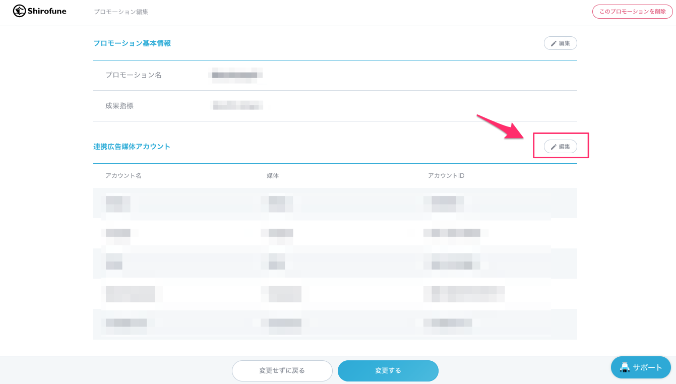Select the 連携広告媒体アカウント section heading

[x=132, y=147]
